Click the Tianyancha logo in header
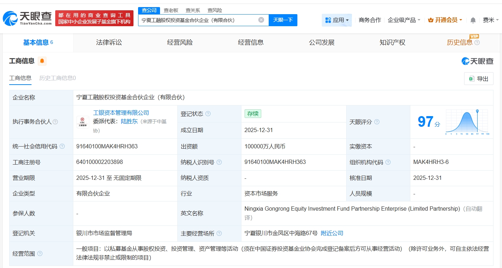The height and width of the screenshot is (268, 502). [27, 18]
